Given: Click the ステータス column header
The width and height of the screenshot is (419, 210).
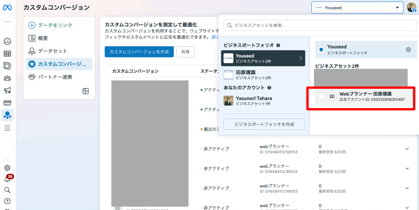Looking at the screenshot, I should click(x=209, y=71).
